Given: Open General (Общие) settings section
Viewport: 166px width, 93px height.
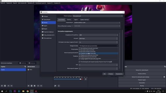Looking at the screenshot, I should 49,16.
